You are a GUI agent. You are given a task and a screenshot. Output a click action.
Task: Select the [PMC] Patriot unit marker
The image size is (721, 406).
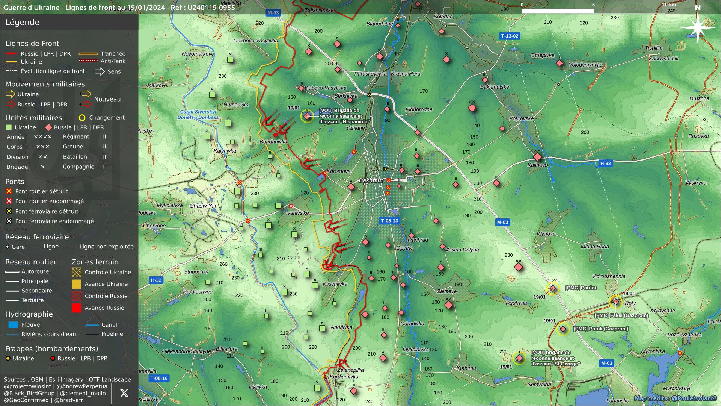[552, 288]
